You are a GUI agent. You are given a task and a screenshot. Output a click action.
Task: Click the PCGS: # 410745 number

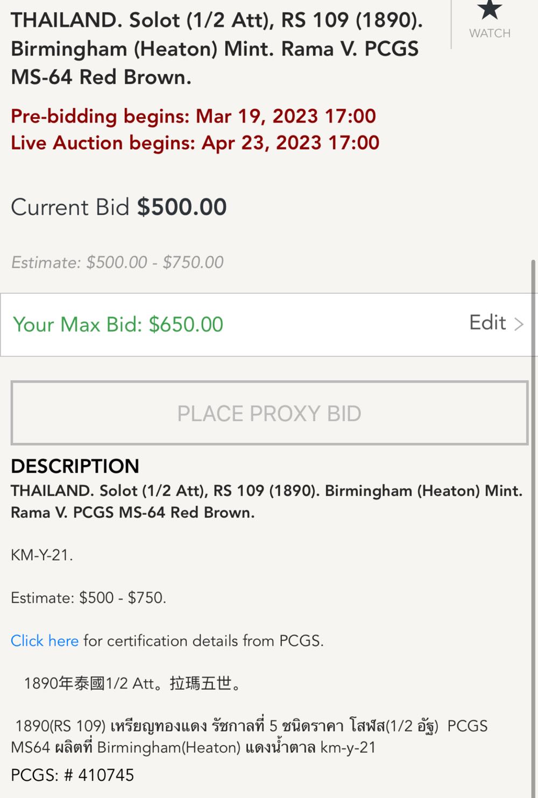(72, 775)
